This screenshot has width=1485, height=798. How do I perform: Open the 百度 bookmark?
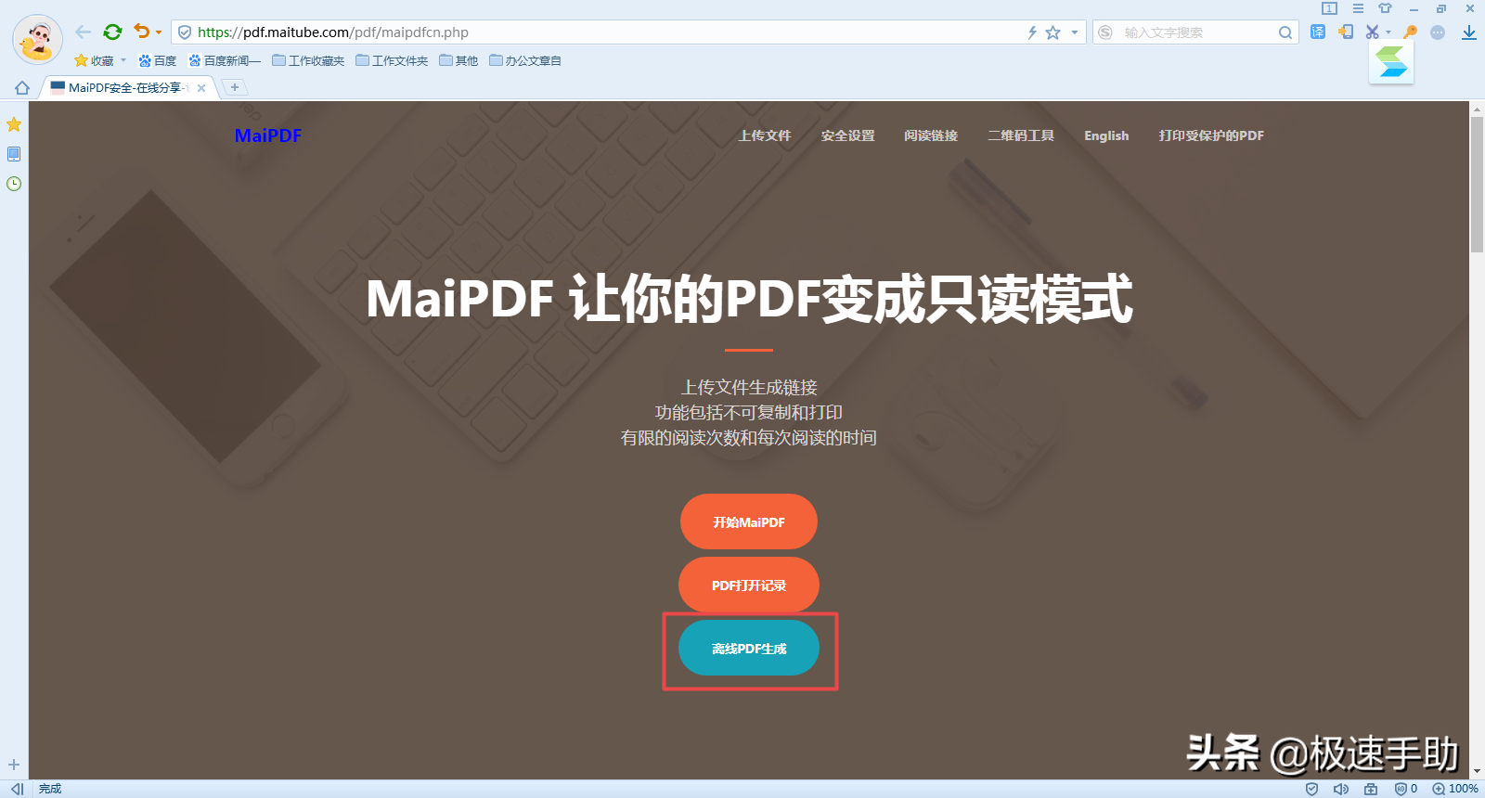[x=157, y=60]
